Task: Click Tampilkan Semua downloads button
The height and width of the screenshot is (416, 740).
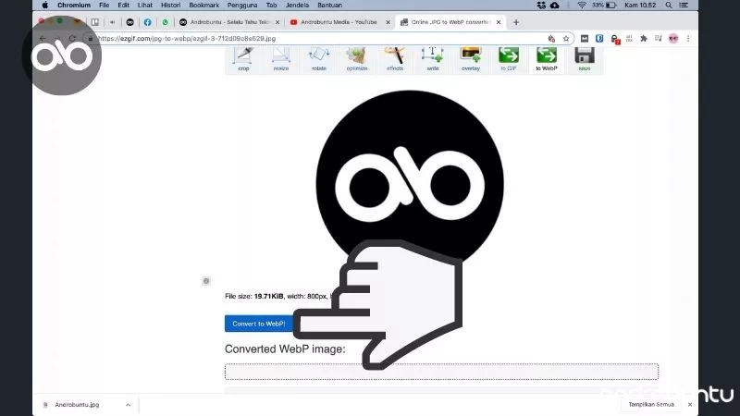Action: point(651,405)
